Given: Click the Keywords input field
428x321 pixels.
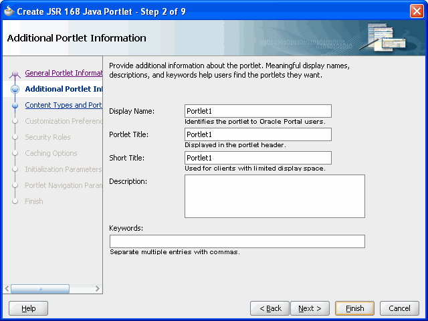Looking at the screenshot, I should pyautogui.click(x=237, y=241).
